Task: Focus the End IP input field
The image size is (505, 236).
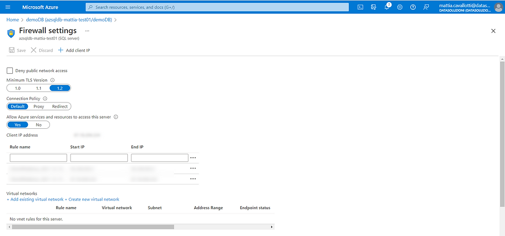Action: point(159,158)
